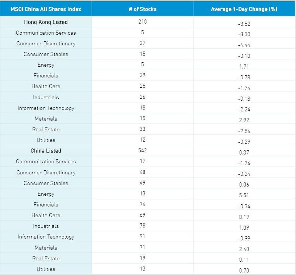Select the China Listed row label
This screenshot has width=296, height=275.
pos(46,151)
